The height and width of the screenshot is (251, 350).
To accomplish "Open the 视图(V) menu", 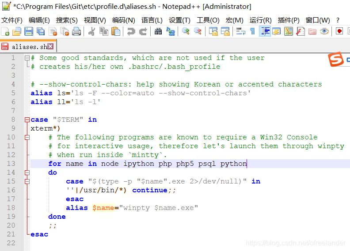I will pos(95,20).
